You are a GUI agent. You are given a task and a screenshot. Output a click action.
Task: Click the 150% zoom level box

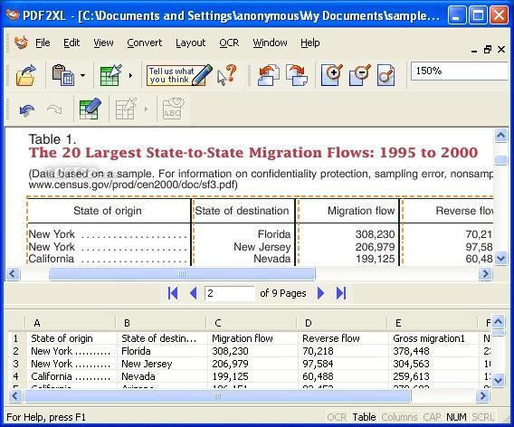(x=459, y=71)
